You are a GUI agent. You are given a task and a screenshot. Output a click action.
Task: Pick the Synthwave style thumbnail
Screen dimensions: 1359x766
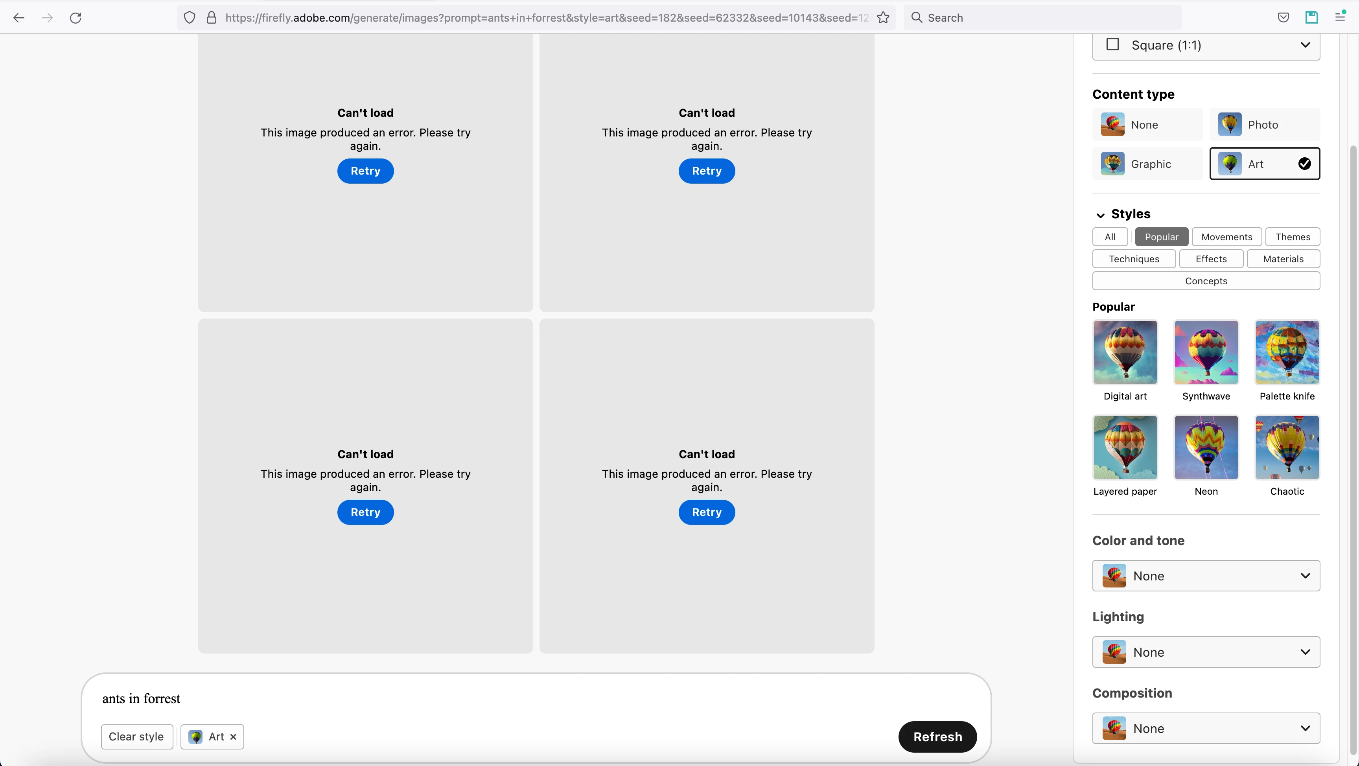pos(1206,352)
